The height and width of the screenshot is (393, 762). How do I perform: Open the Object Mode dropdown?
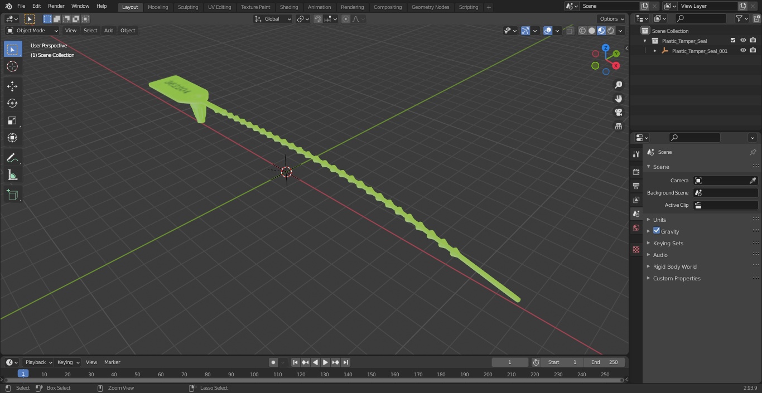(x=32, y=31)
